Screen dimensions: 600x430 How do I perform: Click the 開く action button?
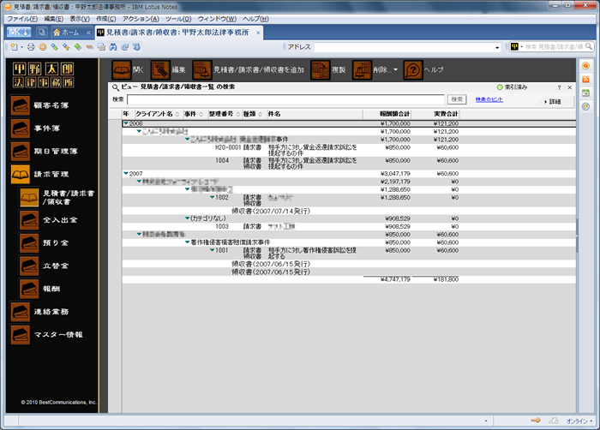[x=128, y=69]
